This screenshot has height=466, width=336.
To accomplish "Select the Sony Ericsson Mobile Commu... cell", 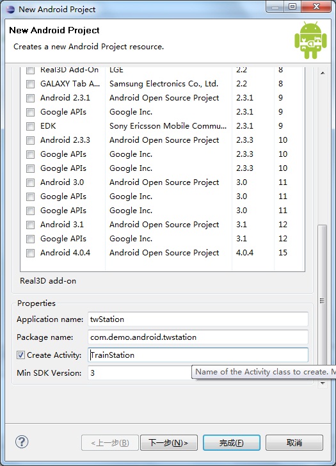I will [168, 126].
